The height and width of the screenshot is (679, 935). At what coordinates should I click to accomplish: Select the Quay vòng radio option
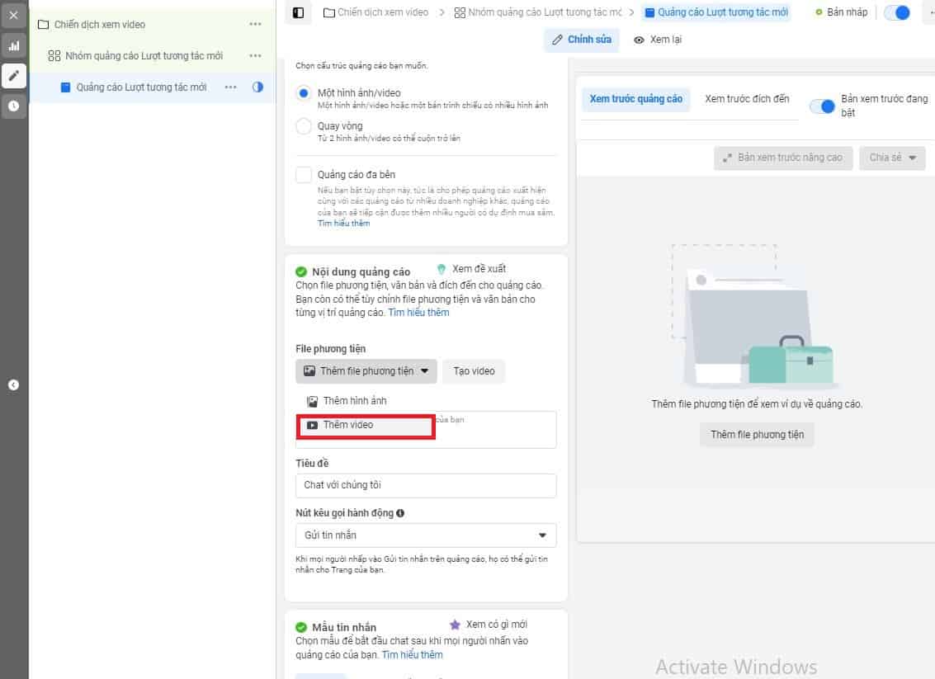[303, 126]
